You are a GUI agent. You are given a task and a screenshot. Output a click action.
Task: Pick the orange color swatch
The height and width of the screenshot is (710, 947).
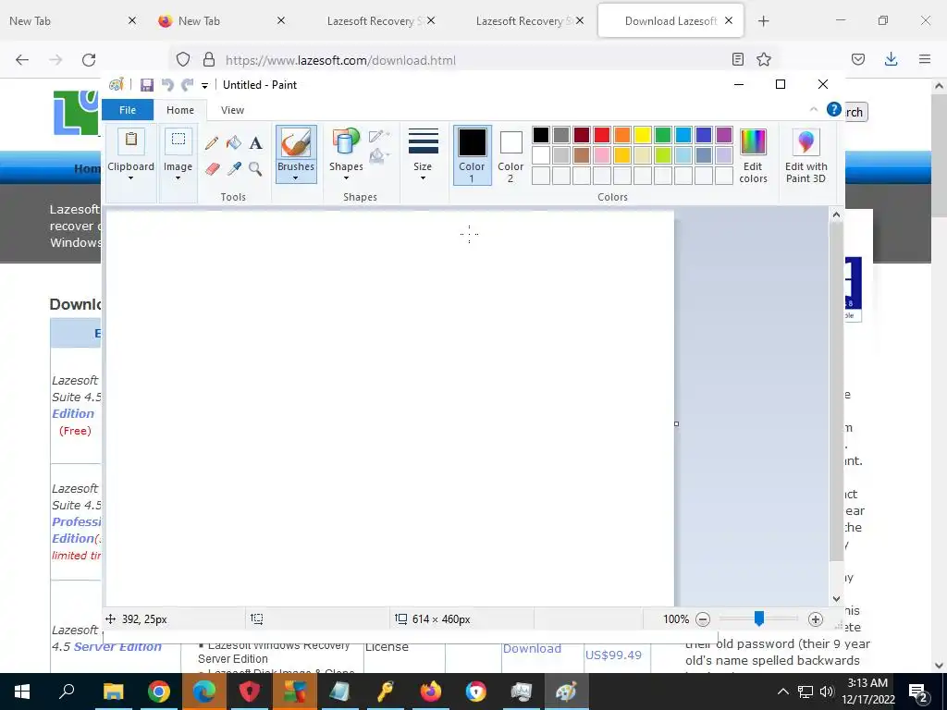(x=622, y=135)
